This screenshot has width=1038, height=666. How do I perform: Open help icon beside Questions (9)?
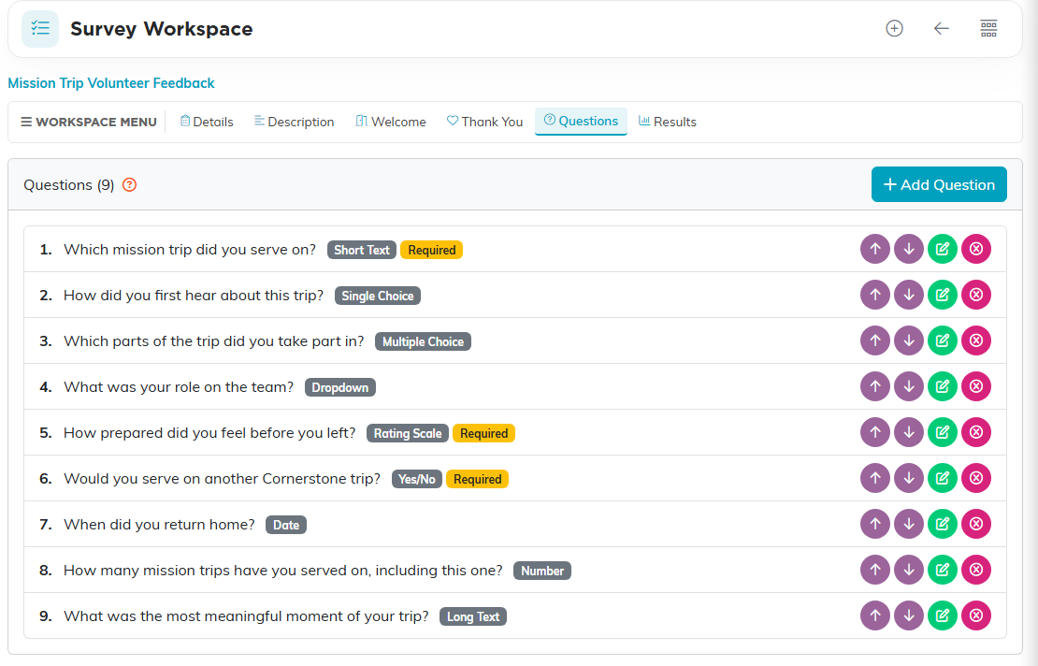[130, 184]
